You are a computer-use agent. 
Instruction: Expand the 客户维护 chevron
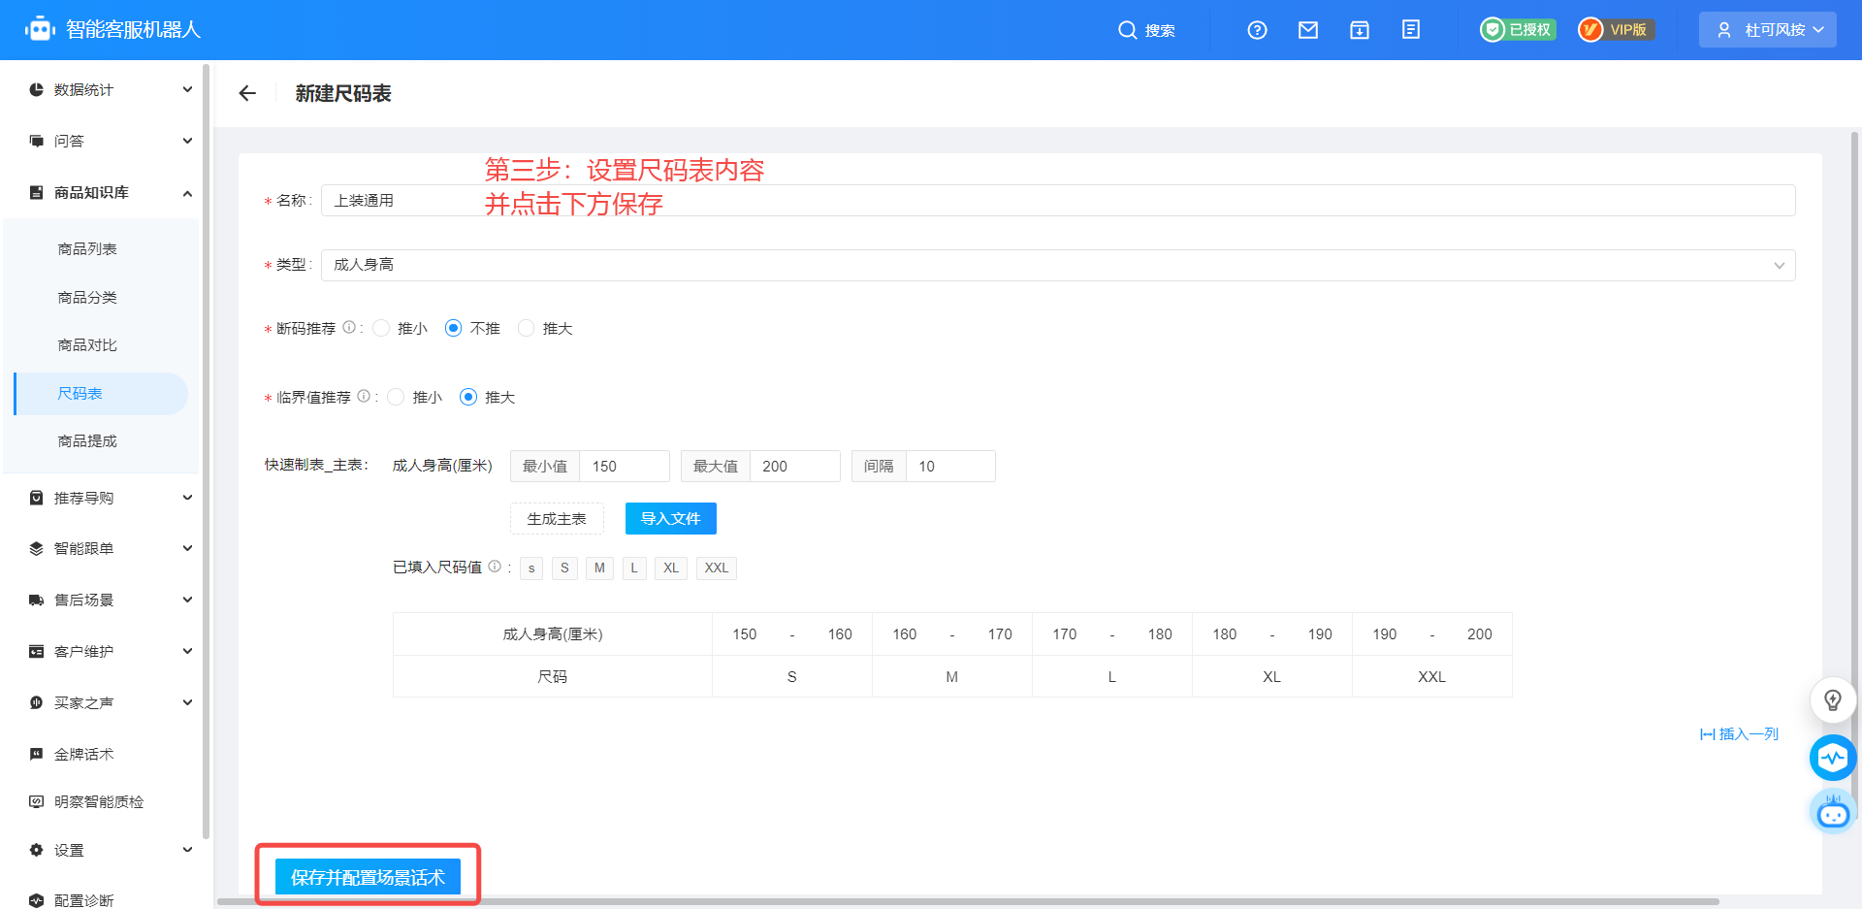pyautogui.click(x=187, y=651)
